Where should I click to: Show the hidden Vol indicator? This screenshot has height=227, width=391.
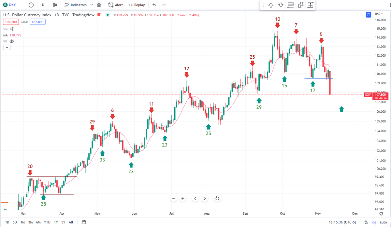pyautogui.click(x=13, y=29)
